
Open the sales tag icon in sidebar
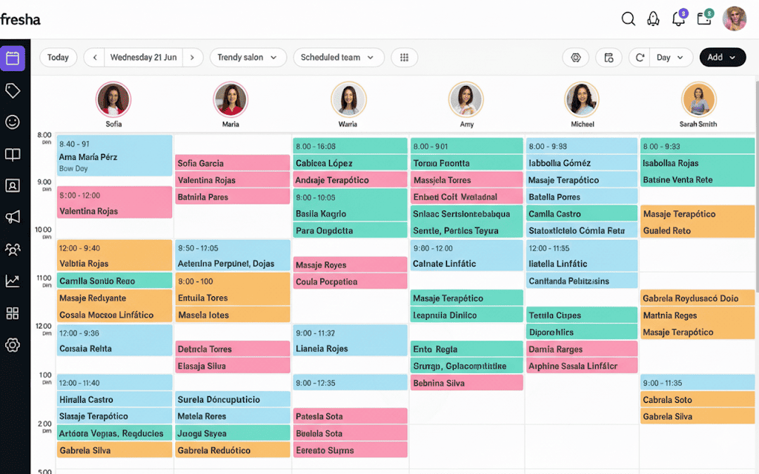pos(13,90)
